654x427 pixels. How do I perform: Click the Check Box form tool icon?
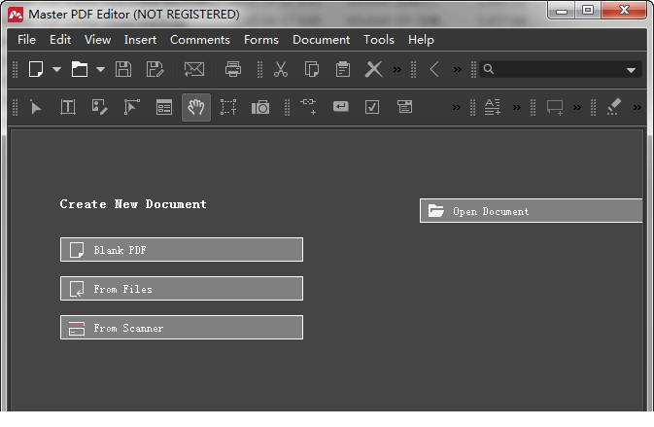[372, 107]
